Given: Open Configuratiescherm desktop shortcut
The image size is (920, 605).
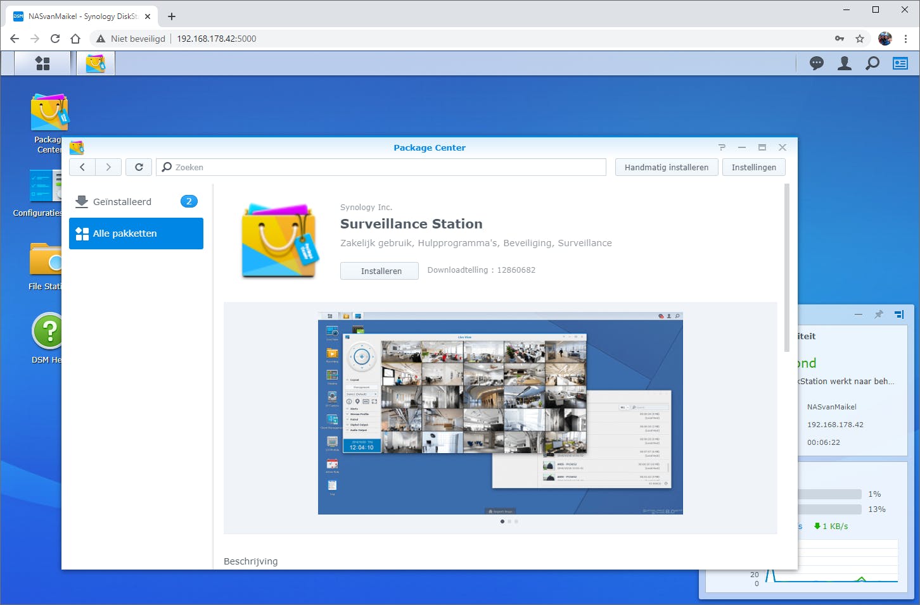Looking at the screenshot, I should tap(45, 193).
